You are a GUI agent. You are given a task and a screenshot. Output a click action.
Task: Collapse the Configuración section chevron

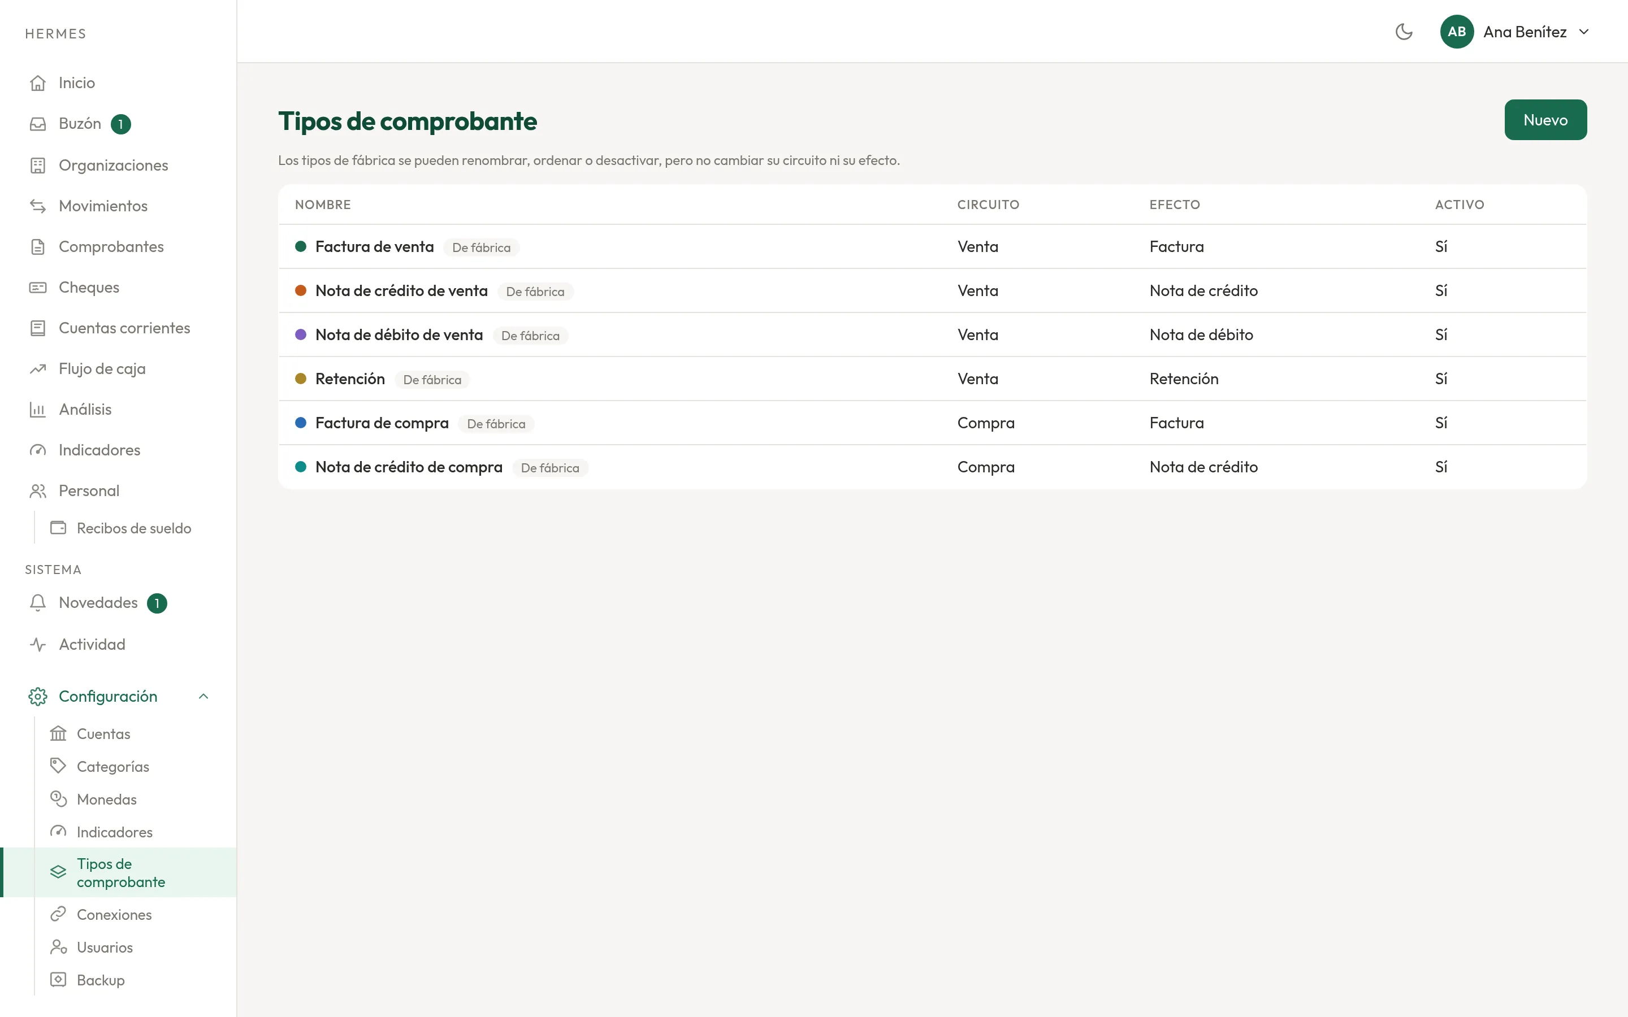(x=203, y=696)
